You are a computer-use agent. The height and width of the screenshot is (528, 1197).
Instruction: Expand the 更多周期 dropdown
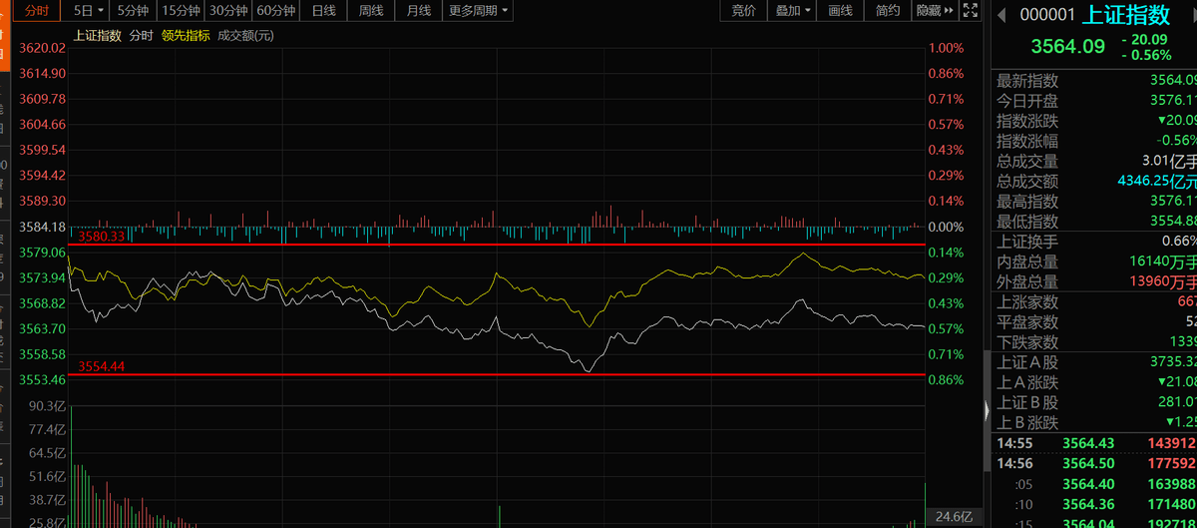[479, 11]
